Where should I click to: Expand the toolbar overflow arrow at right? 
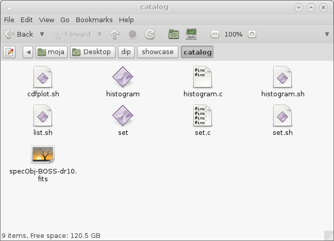point(327,35)
